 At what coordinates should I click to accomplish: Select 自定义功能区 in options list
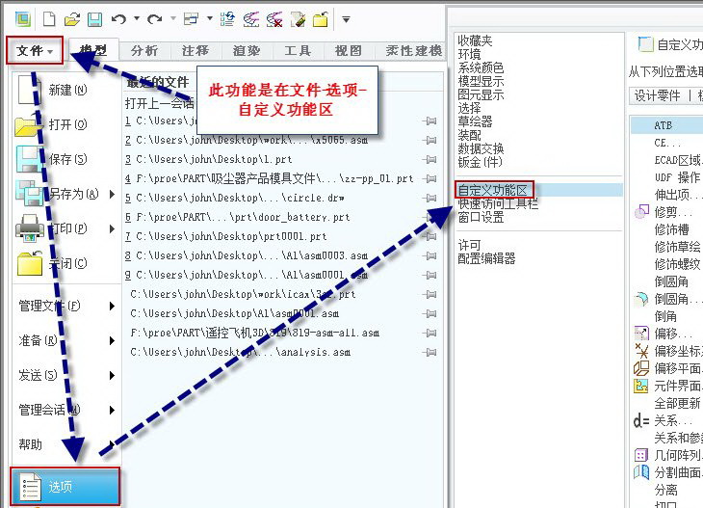493,190
